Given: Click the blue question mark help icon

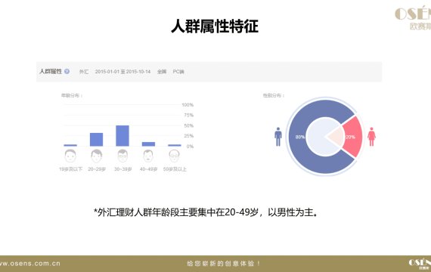Looking at the screenshot, I should pos(67,72).
